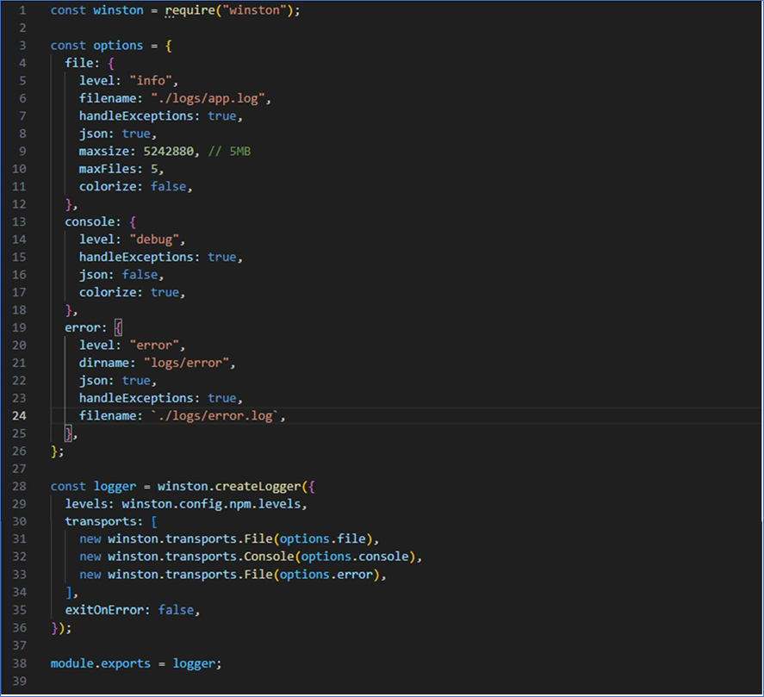Click the 'logger;' export value on line 38
The width and height of the screenshot is (764, 697).
(x=197, y=663)
